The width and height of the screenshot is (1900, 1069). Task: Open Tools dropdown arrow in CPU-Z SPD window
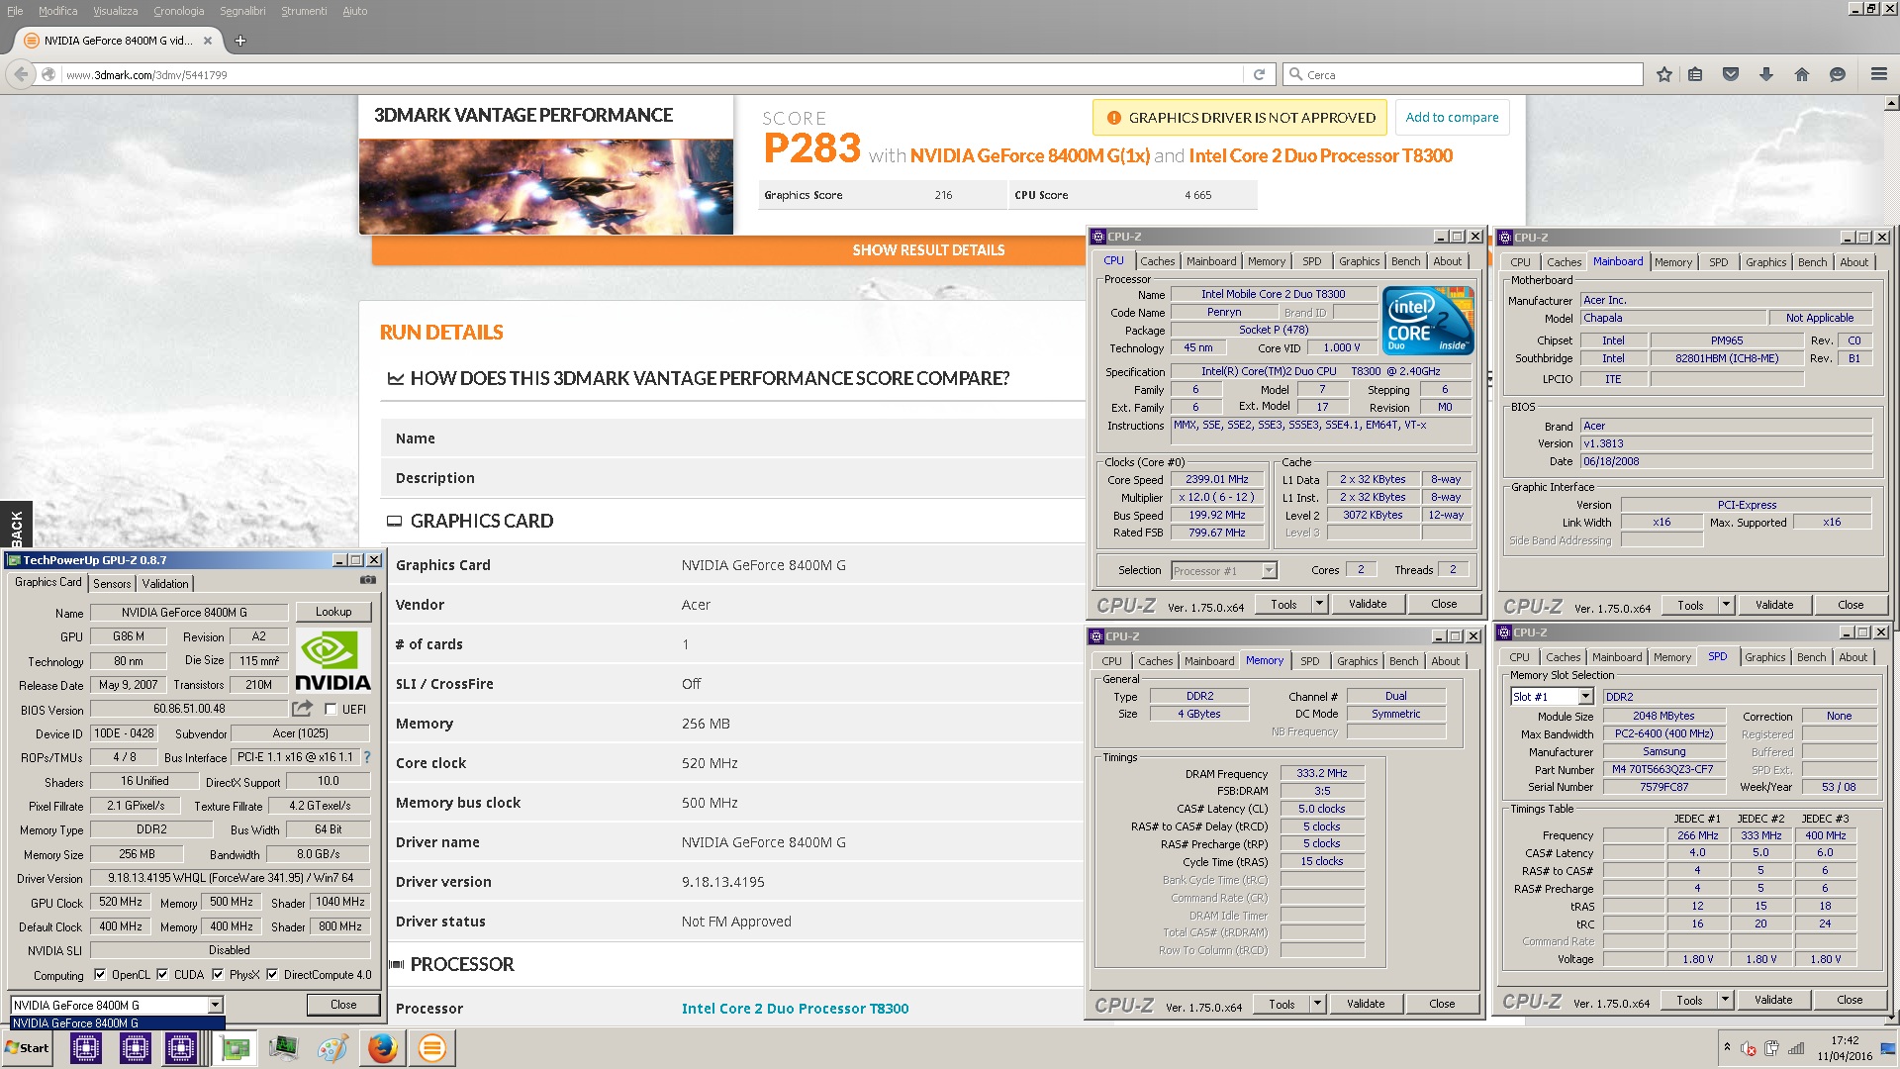(x=1725, y=1000)
